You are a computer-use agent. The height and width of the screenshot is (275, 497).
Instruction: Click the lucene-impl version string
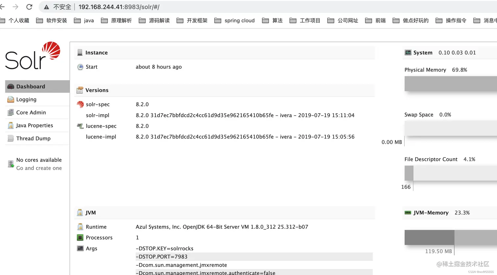click(x=245, y=137)
